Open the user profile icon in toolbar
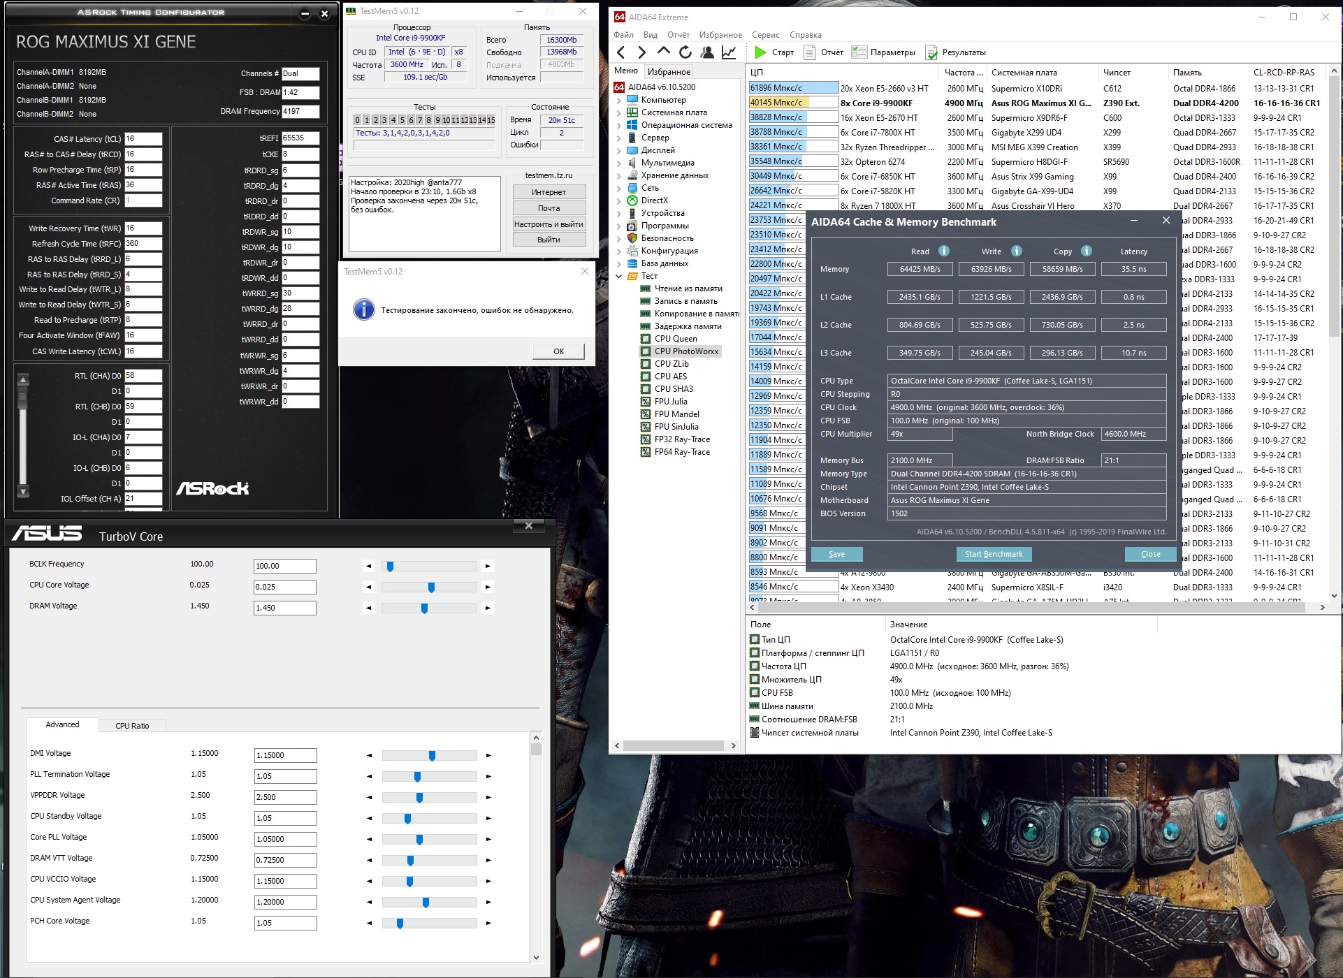 point(707,52)
